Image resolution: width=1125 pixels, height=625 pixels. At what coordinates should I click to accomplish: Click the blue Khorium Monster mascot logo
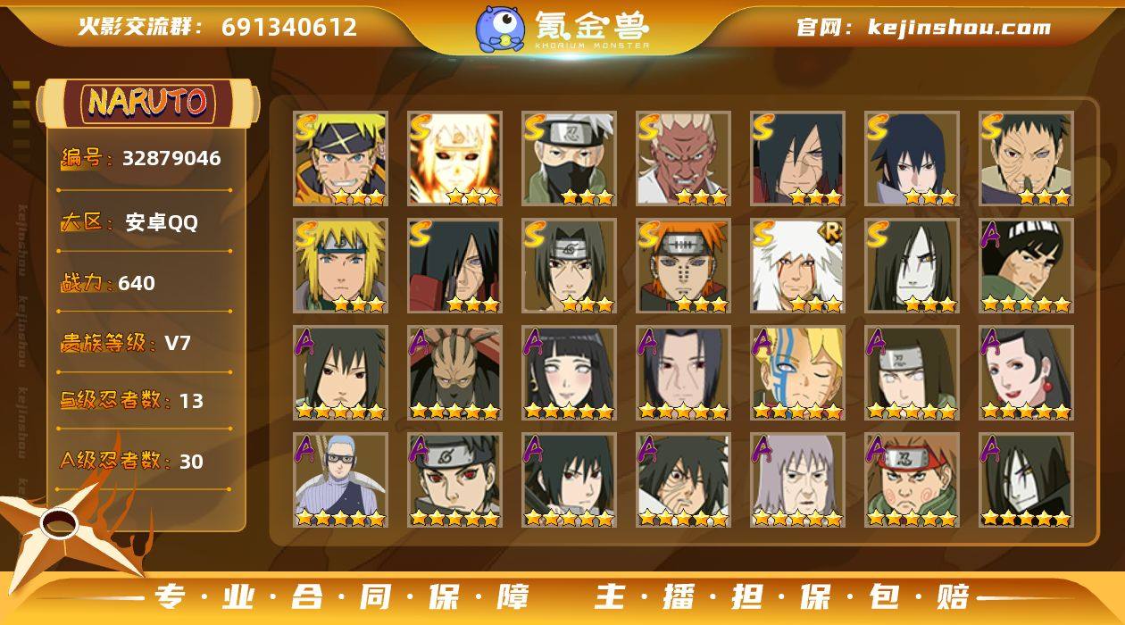click(x=499, y=29)
